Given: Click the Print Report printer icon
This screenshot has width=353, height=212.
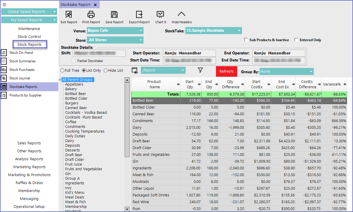Looking at the screenshot, I should [x=91, y=15].
